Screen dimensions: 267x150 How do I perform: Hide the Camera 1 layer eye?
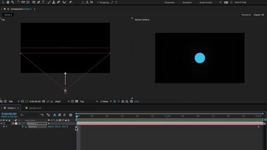[1, 123]
